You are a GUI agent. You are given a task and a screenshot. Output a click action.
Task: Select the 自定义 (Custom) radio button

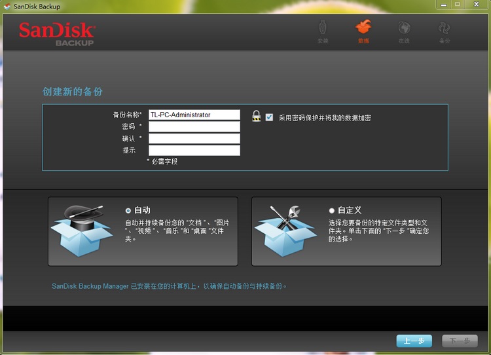tap(332, 210)
